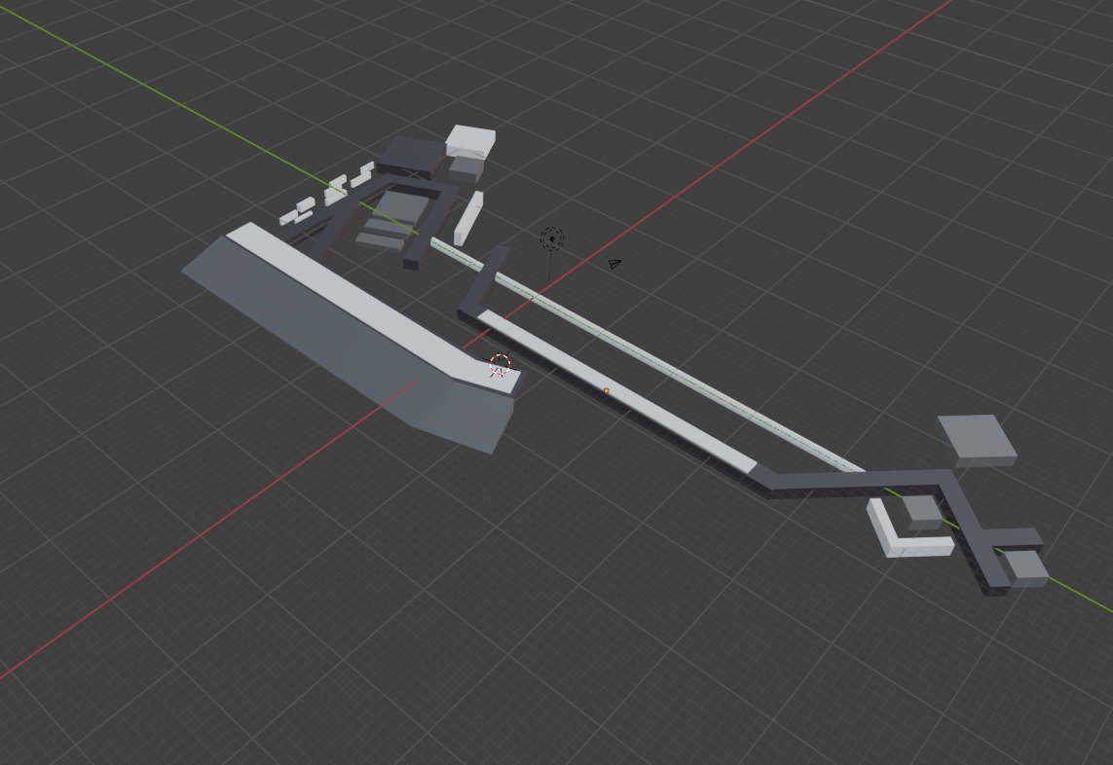Viewport: 1113px width, 765px height.
Task: Click the light's ground reference line
Action: click(x=551, y=263)
